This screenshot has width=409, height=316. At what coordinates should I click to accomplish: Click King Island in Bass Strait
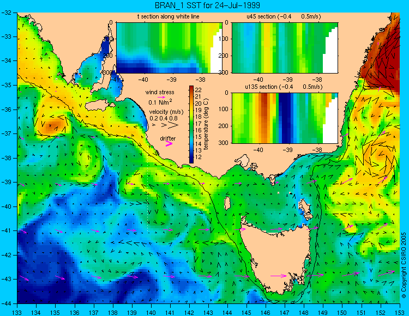tap(227, 203)
